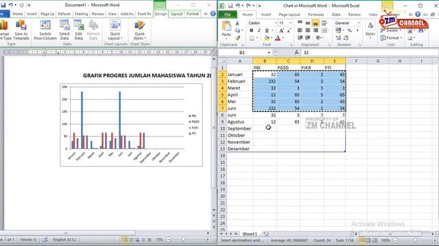Click Word Help question mark icon

pos(213,14)
